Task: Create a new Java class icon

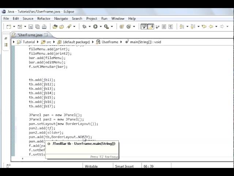Action: pos(128,27)
